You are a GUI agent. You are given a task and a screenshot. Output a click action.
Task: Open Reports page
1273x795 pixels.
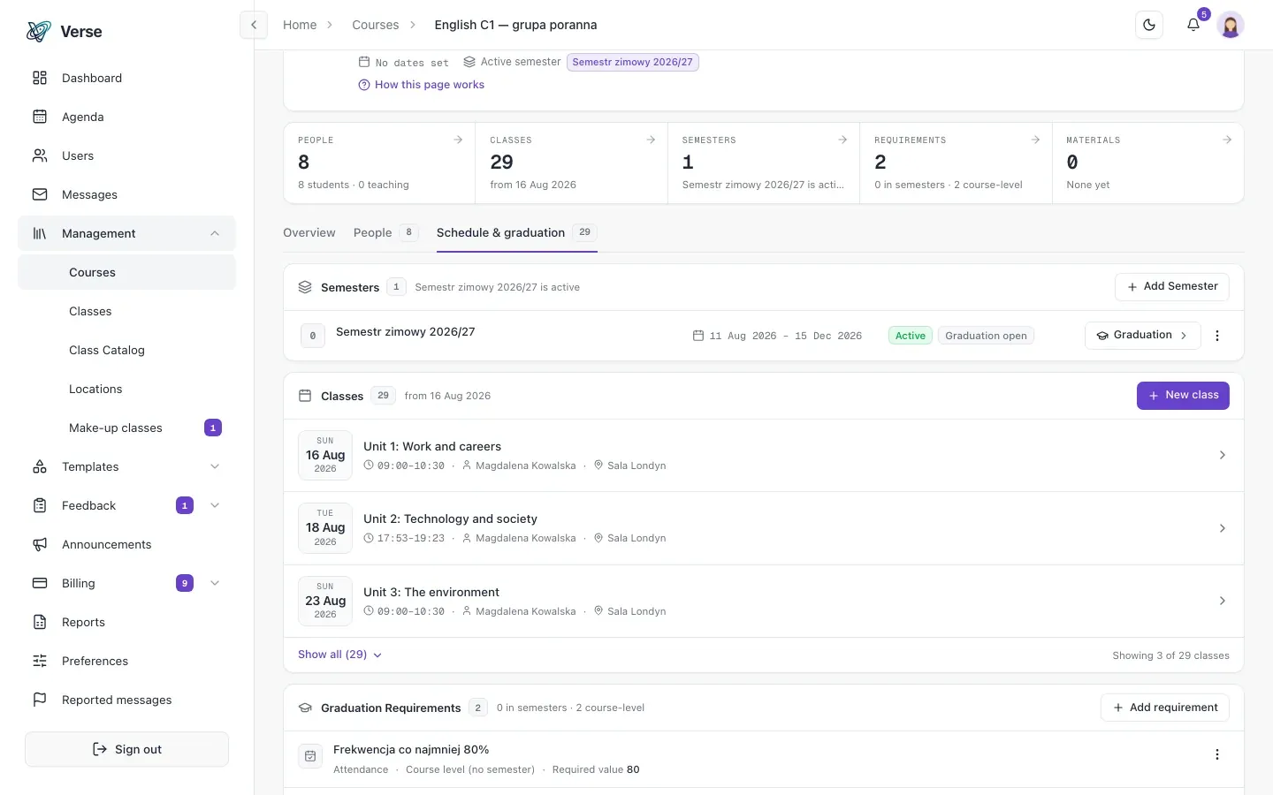pos(126,622)
